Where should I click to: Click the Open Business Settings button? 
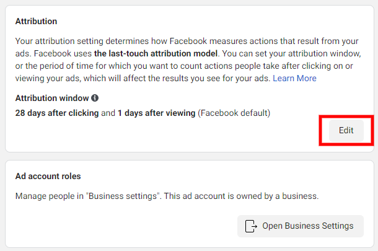click(x=300, y=226)
